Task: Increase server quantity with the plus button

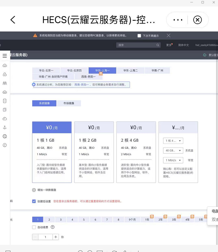Action: point(56,237)
